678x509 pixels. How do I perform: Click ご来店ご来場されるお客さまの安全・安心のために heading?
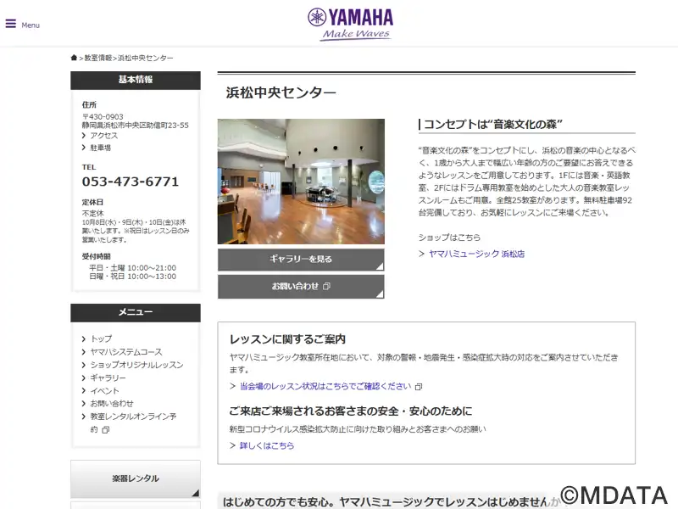point(351,411)
